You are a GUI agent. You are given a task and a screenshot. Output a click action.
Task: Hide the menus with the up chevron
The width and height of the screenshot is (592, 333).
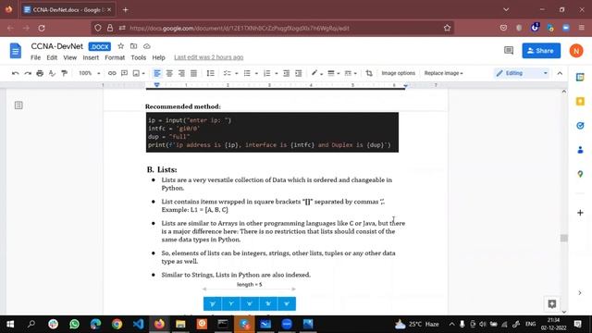pos(560,73)
